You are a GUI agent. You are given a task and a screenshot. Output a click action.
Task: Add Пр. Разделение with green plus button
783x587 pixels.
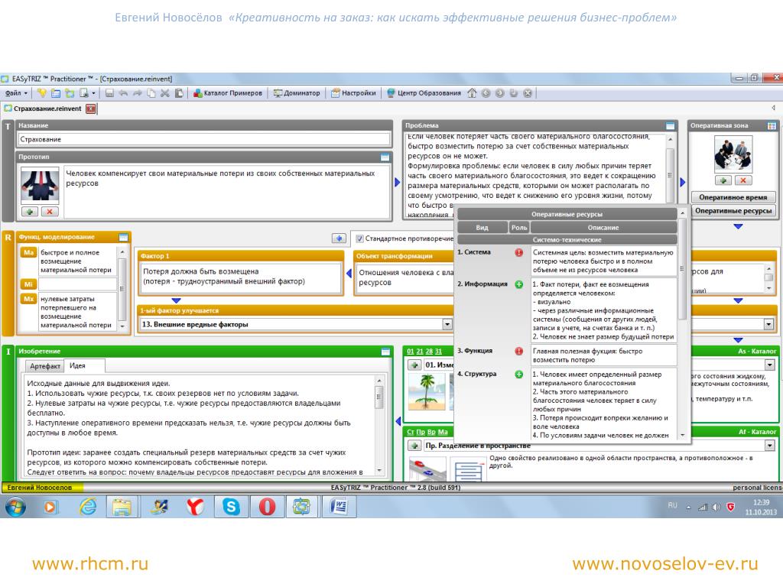point(414,446)
